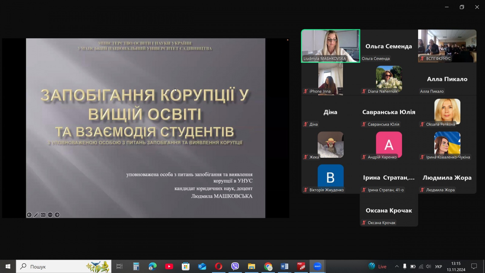Open YouTube app from the taskbar

click(x=169, y=266)
